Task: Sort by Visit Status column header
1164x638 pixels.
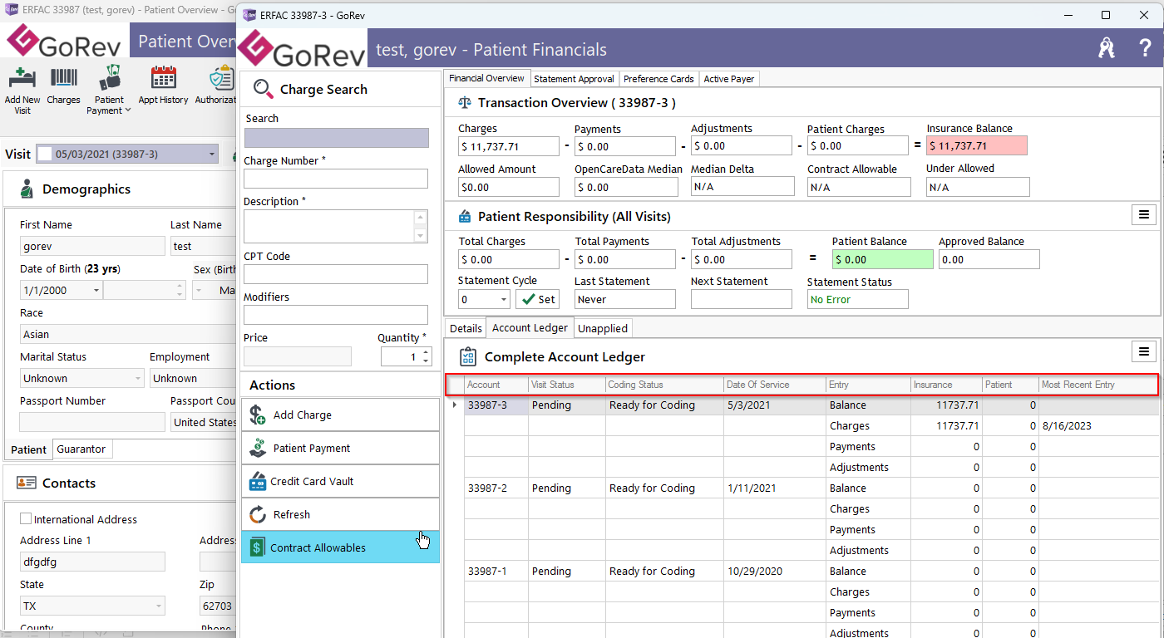Action: coord(566,385)
